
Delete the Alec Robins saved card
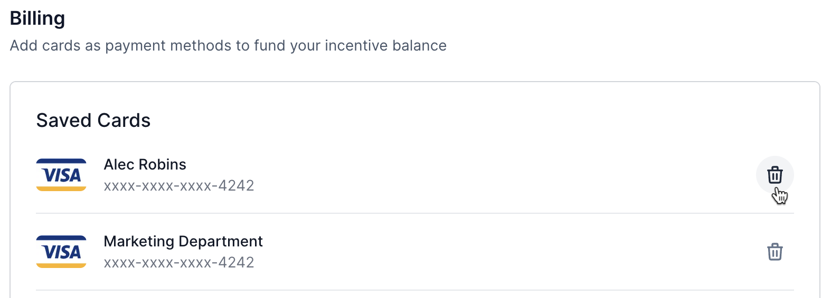775,175
